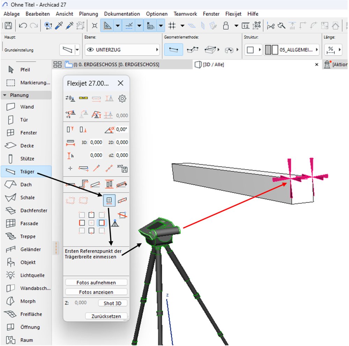The image size is (349, 346).
Task: Click the wall profile measuring icon in Flexijet
Action: [83, 184]
